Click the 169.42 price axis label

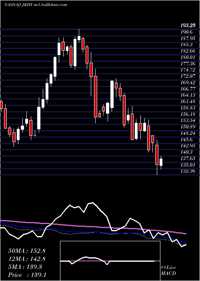click(188, 83)
